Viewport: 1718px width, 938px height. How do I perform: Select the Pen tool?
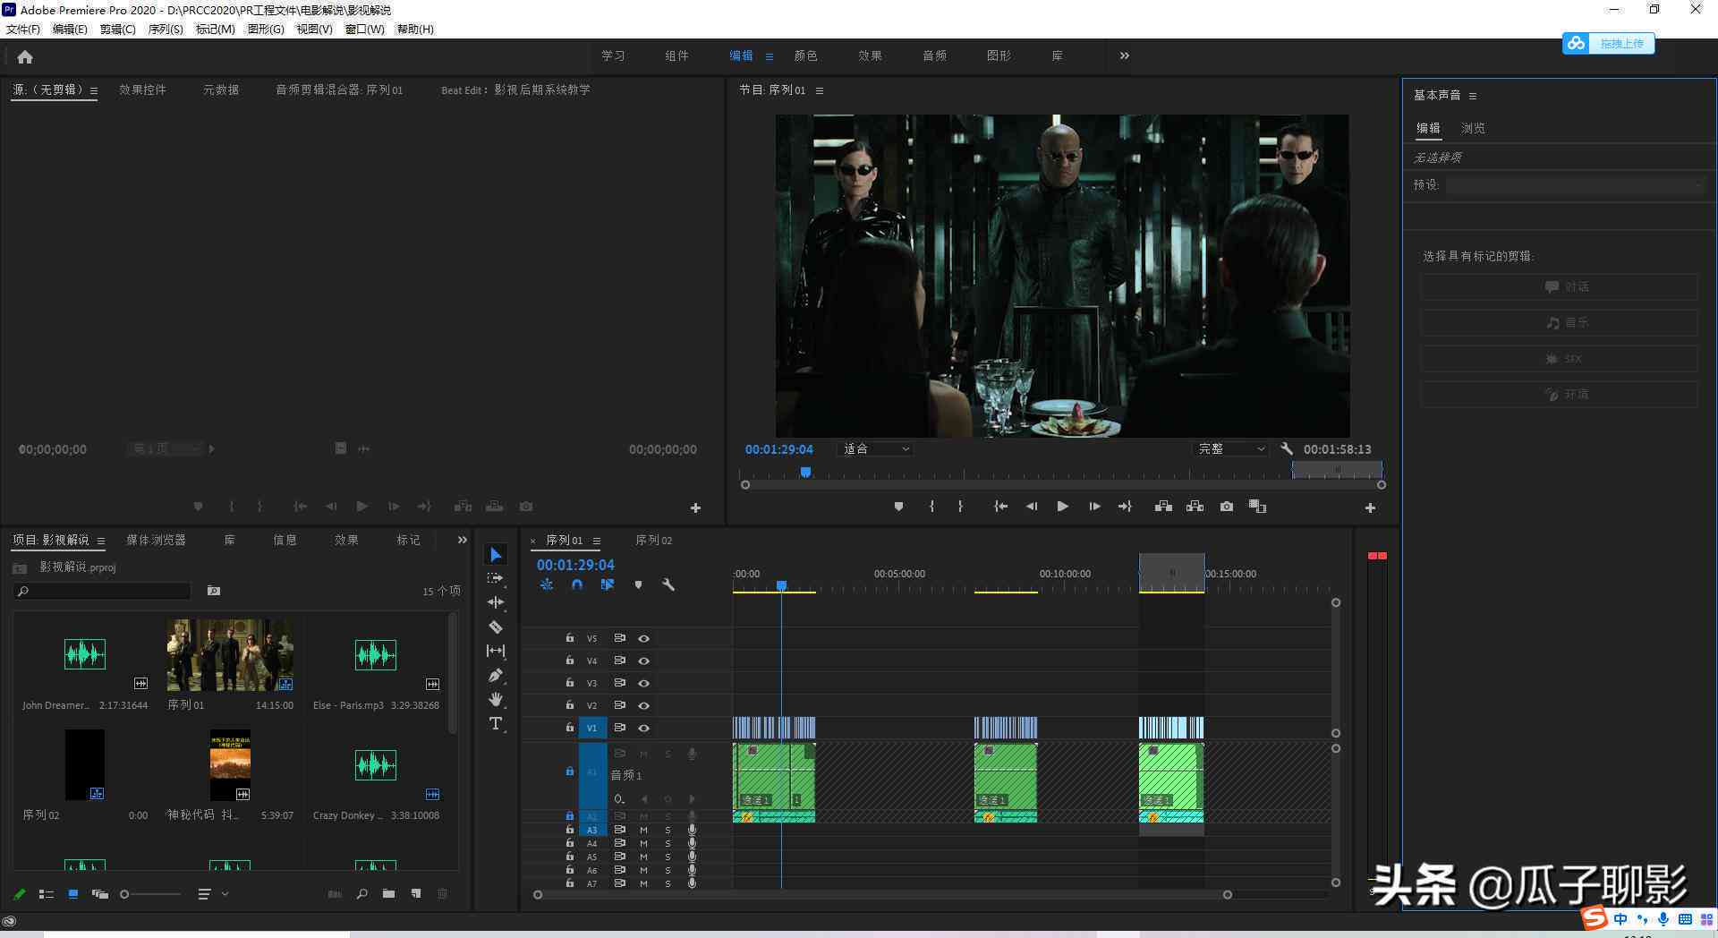coord(496,676)
